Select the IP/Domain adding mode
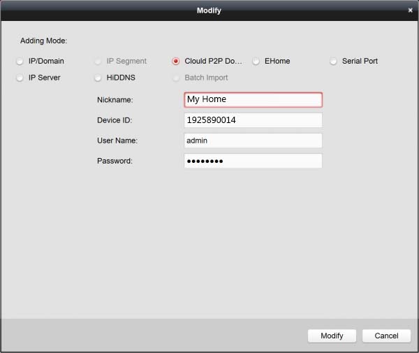This screenshot has width=419, height=353. pos(20,62)
